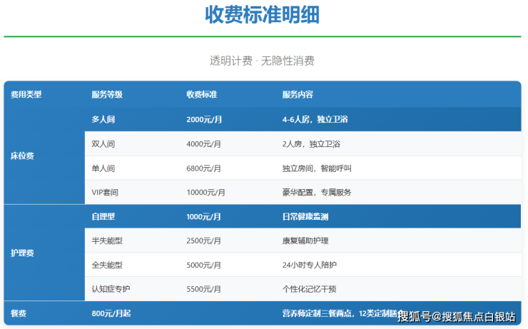Click the 半失能型 care level cell
The width and height of the screenshot is (528, 329).
(107, 241)
